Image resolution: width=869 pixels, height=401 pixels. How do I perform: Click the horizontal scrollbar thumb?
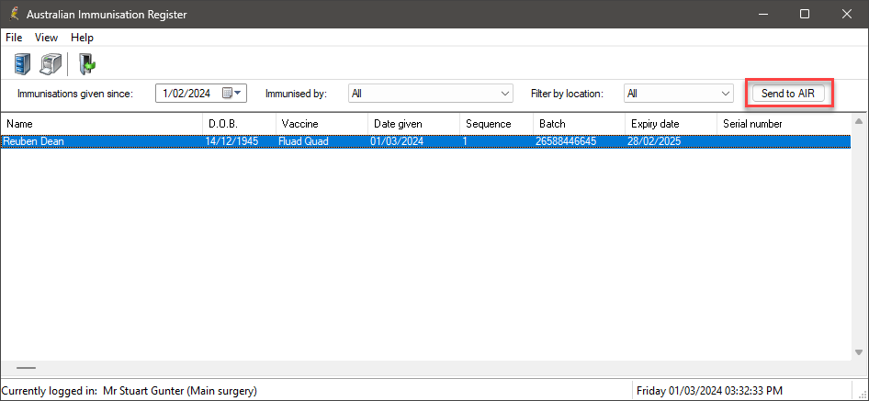pyautogui.click(x=26, y=367)
